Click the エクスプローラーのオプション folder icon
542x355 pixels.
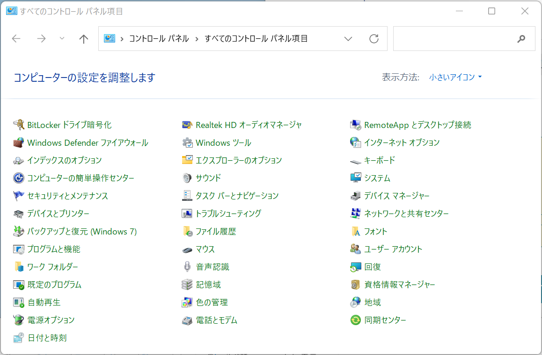pos(187,160)
